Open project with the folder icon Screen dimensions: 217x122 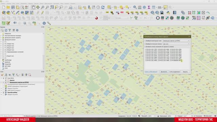pos(8,7)
